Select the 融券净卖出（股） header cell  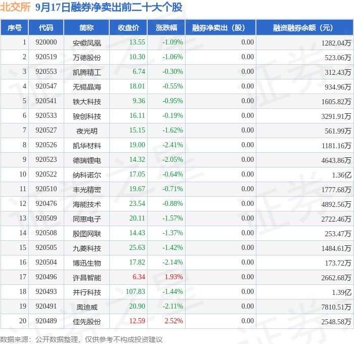coord(220,27)
